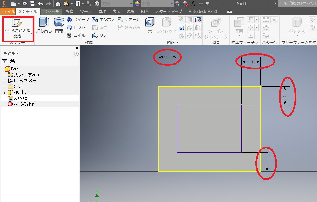This screenshot has height=202, width=317.
Task: Click the work Plane (平面) icon
Action: pos(239,22)
